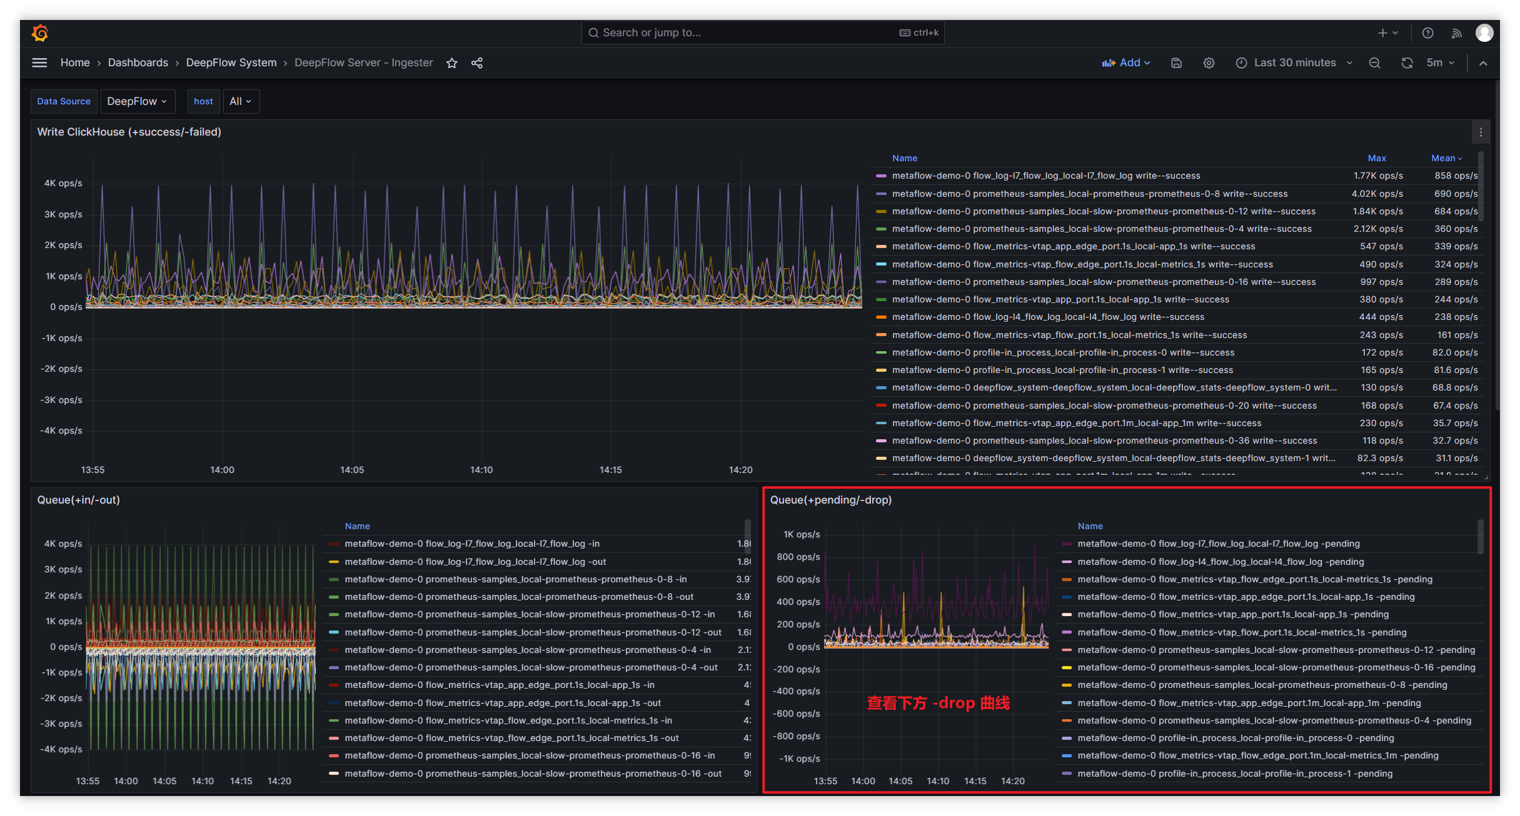1520x816 pixels.
Task: Toggle l7_flow_log -in series in Queue legend
Action: click(x=471, y=544)
